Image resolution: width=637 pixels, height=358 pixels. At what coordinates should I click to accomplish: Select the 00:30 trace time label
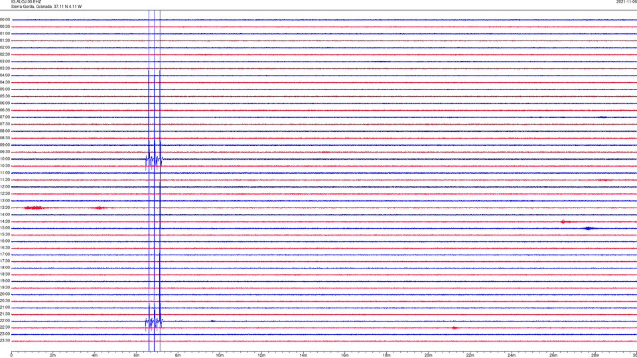tap(5, 27)
